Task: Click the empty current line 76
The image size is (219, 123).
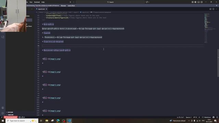Action: tap(123, 46)
